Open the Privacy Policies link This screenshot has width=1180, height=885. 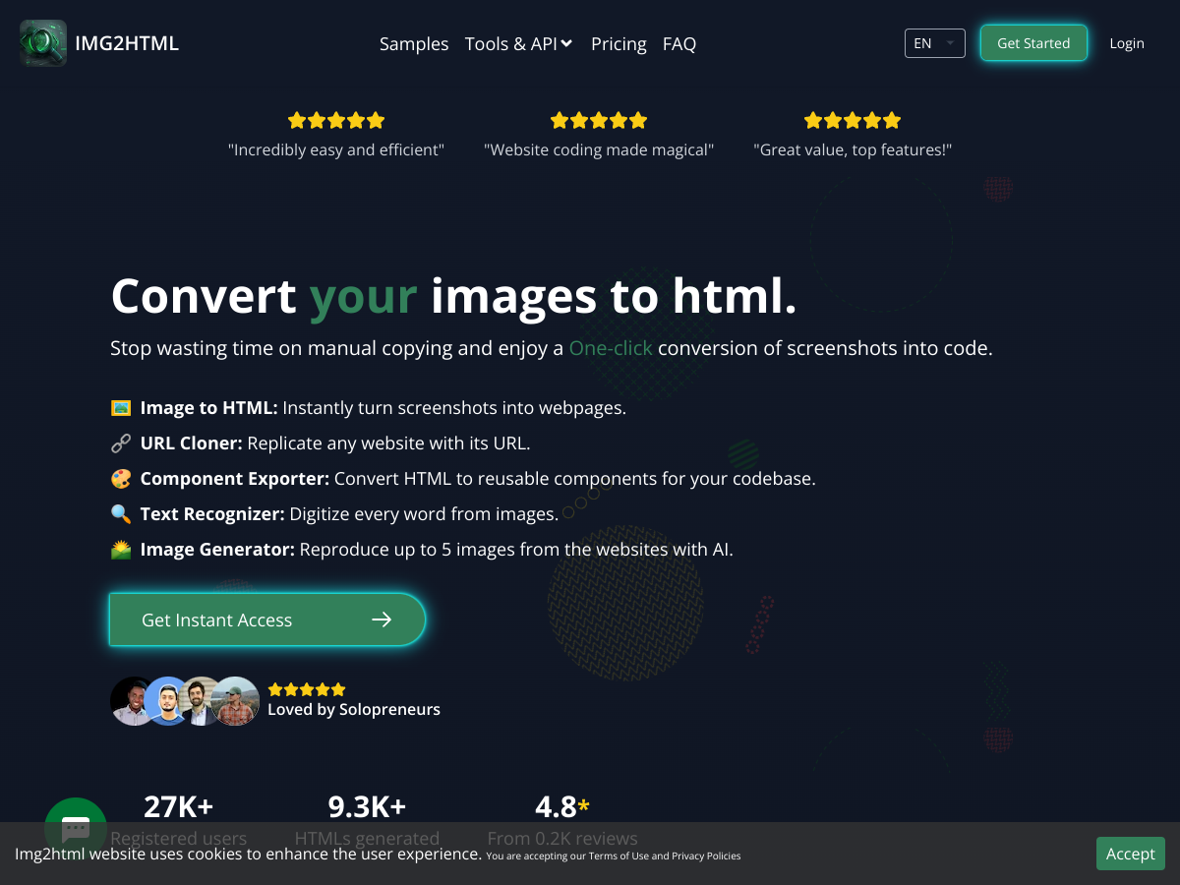point(705,855)
